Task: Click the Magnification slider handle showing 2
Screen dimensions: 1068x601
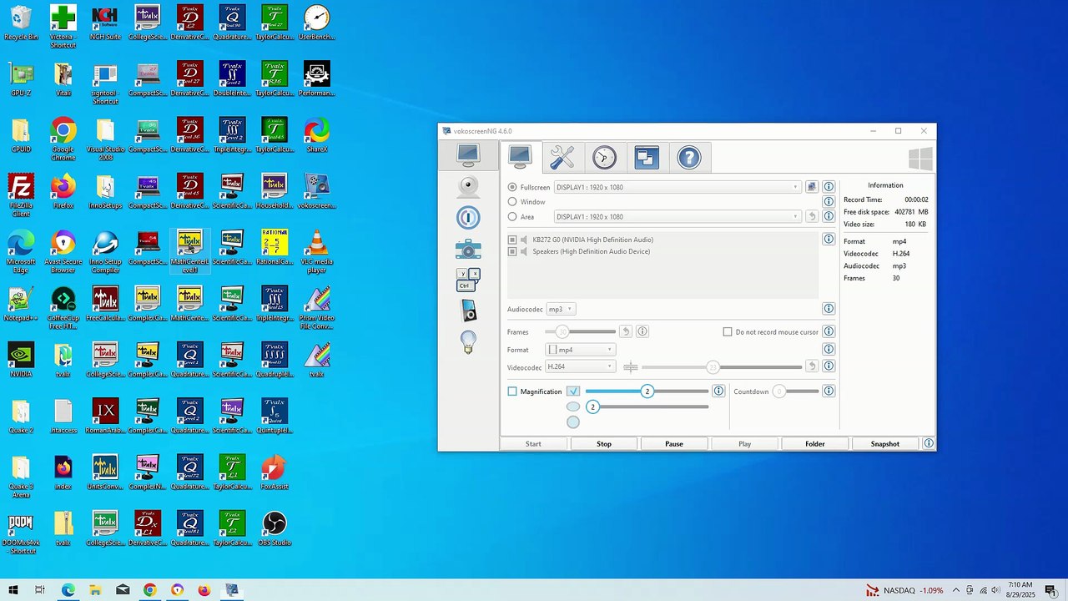Action: click(x=647, y=391)
